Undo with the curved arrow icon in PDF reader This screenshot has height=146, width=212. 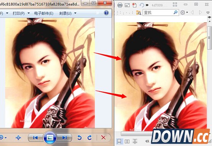pos(142,5)
